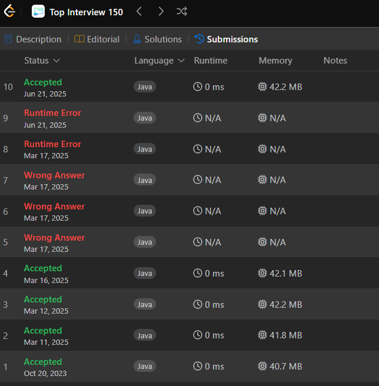Click memory chip icon in row 6

click(262, 211)
